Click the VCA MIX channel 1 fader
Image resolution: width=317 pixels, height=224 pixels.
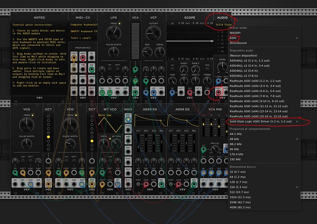pyautogui.click(x=204, y=128)
